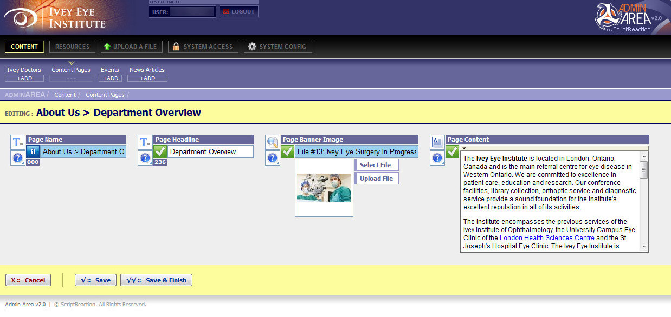Toggle the green checkmark beside Page Content
Image resolution: width=671 pixels, height=317 pixels.
pyautogui.click(x=453, y=151)
